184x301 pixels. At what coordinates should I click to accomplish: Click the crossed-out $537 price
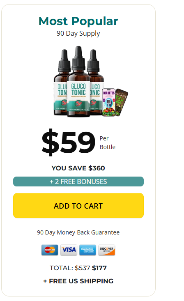(x=83, y=268)
